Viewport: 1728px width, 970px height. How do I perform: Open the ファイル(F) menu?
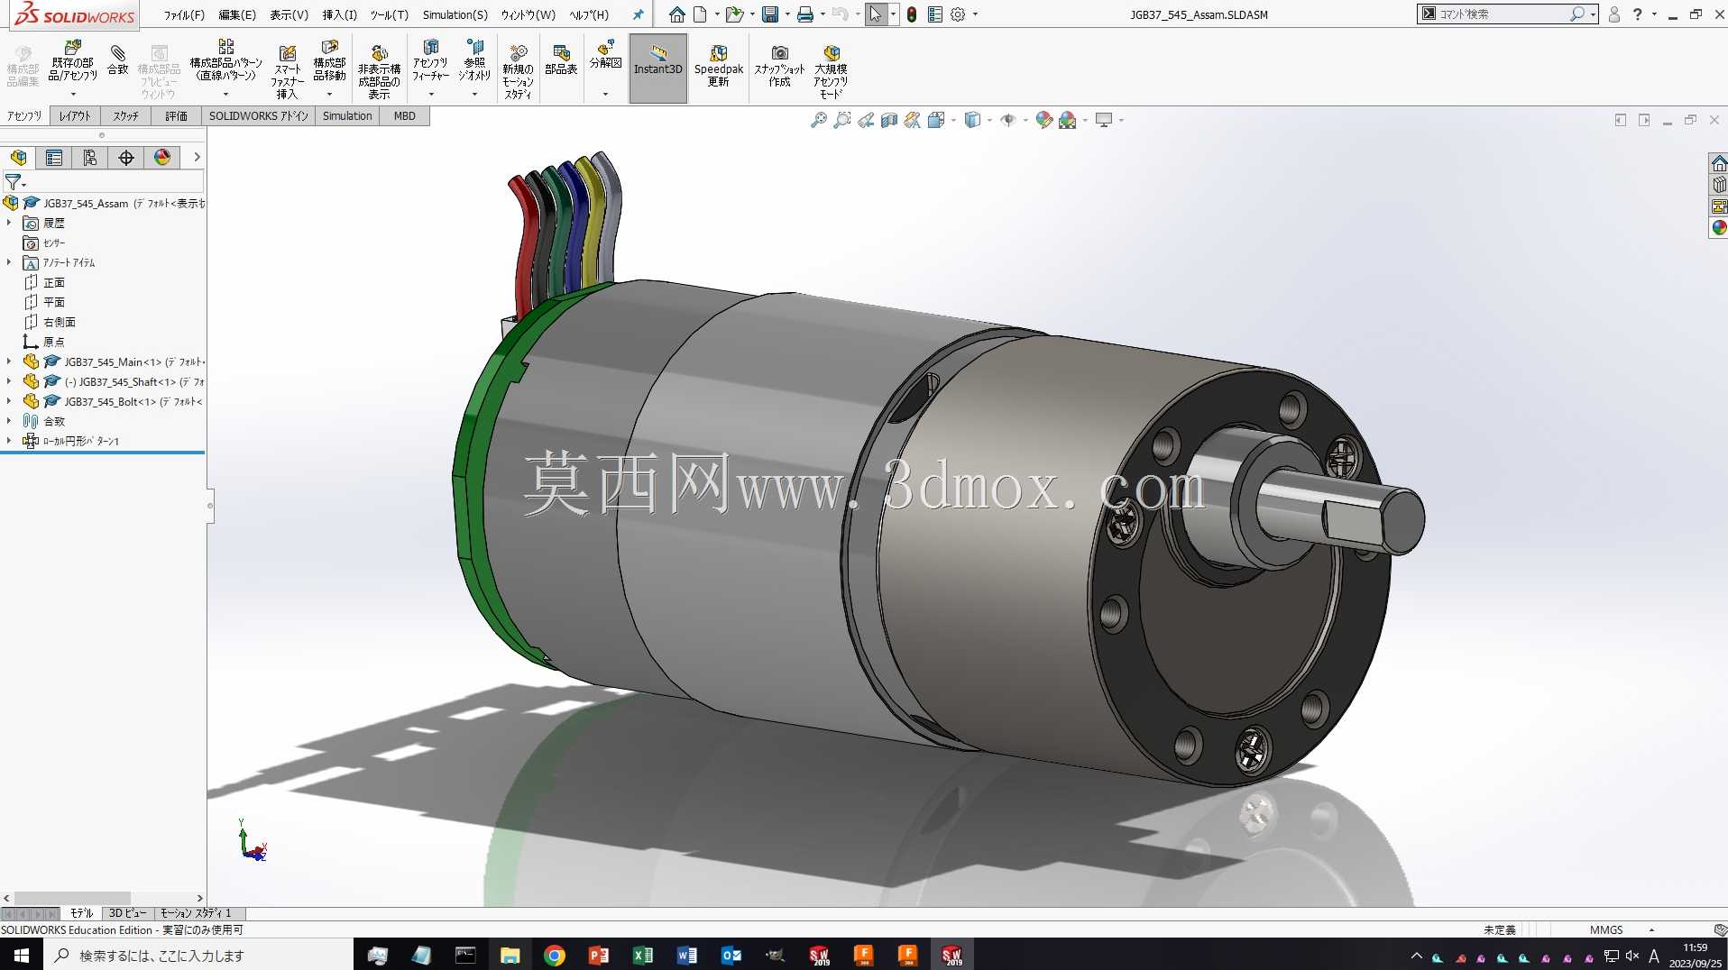184,14
